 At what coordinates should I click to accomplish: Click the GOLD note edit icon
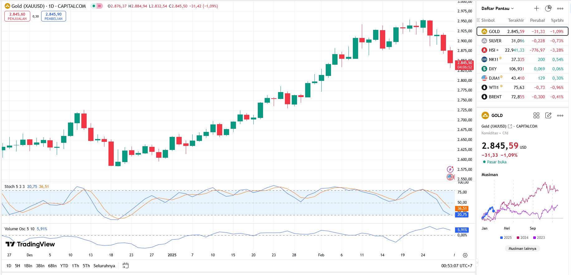(548, 115)
